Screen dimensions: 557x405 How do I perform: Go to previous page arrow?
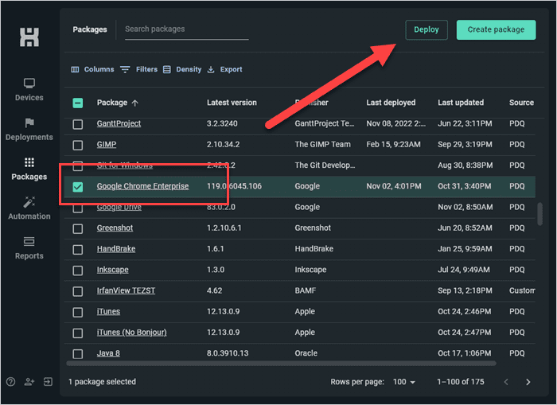tap(506, 382)
